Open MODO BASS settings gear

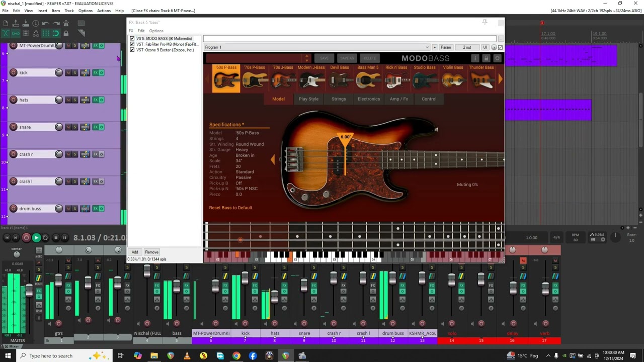tap(497, 58)
